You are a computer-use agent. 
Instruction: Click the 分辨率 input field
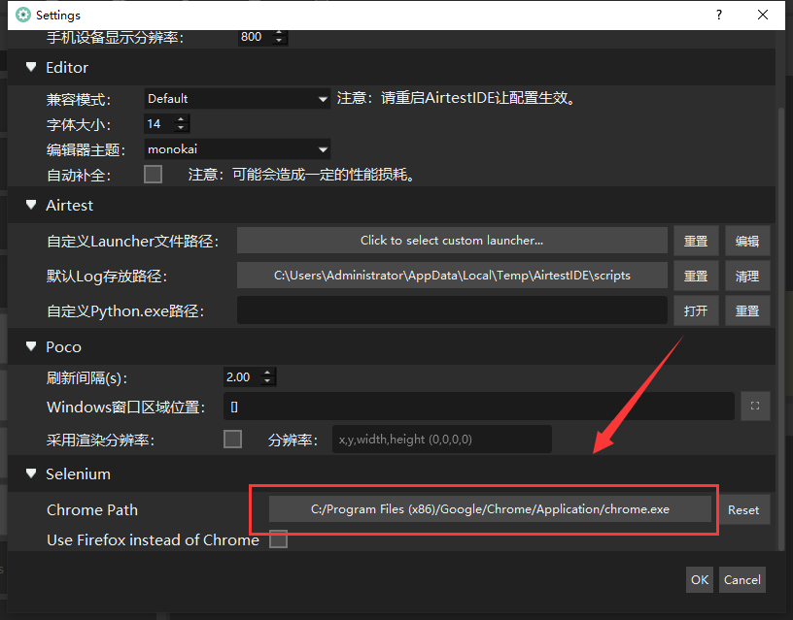442,439
